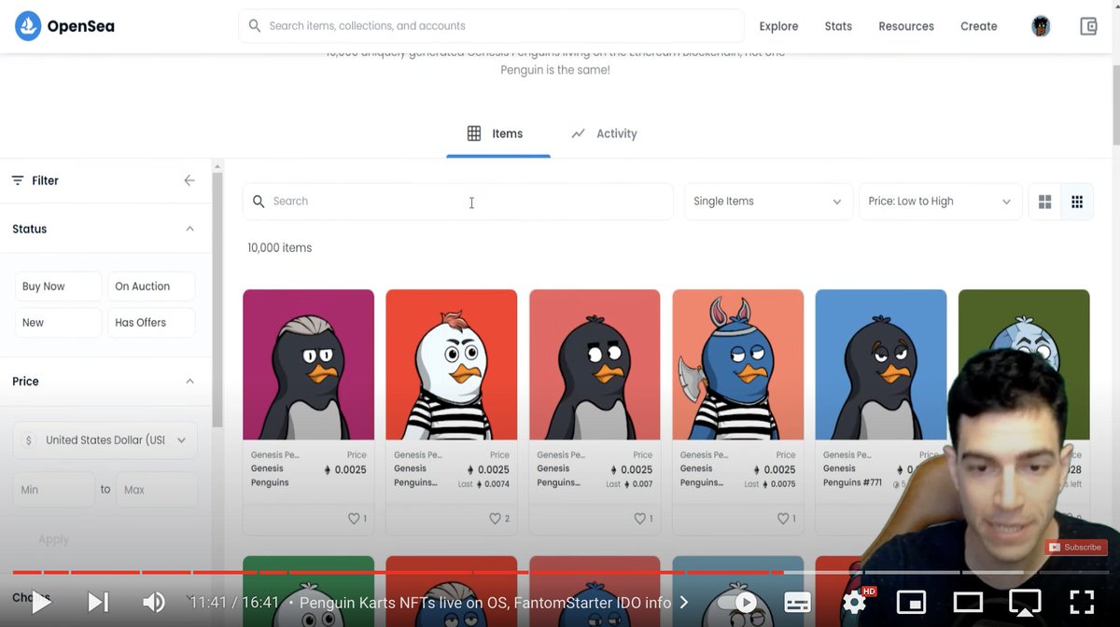
Task: Open the United States Dollar currency dropdown
Action: (105, 440)
